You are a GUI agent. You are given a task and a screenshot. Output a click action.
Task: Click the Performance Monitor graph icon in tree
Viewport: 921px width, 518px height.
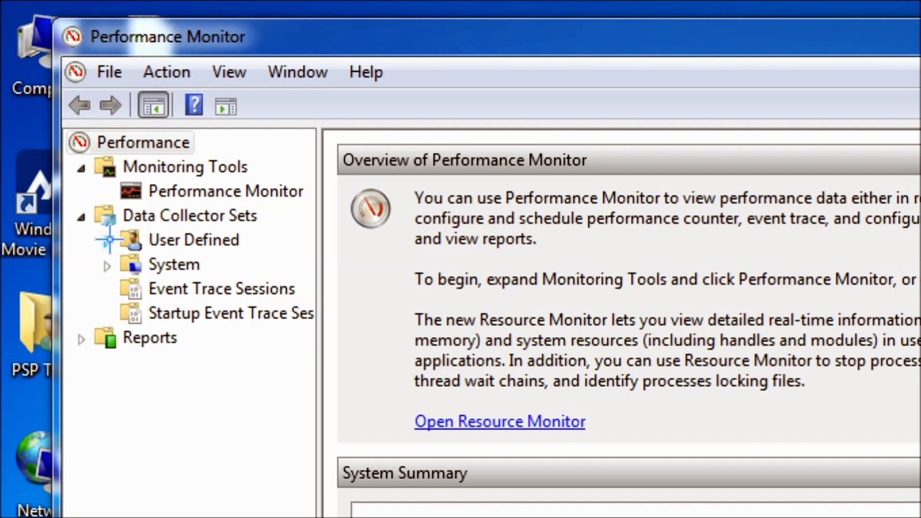coord(131,191)
